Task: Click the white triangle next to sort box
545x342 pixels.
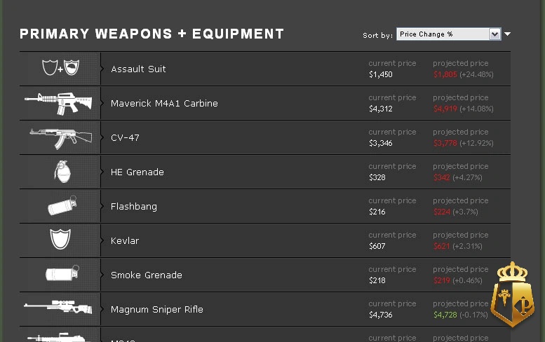Action: point(507,34)
